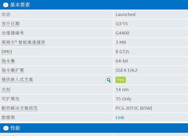188x136 pixels.
Task: Open the 发行日期 term definition
Action: click(x=11, y=24)
